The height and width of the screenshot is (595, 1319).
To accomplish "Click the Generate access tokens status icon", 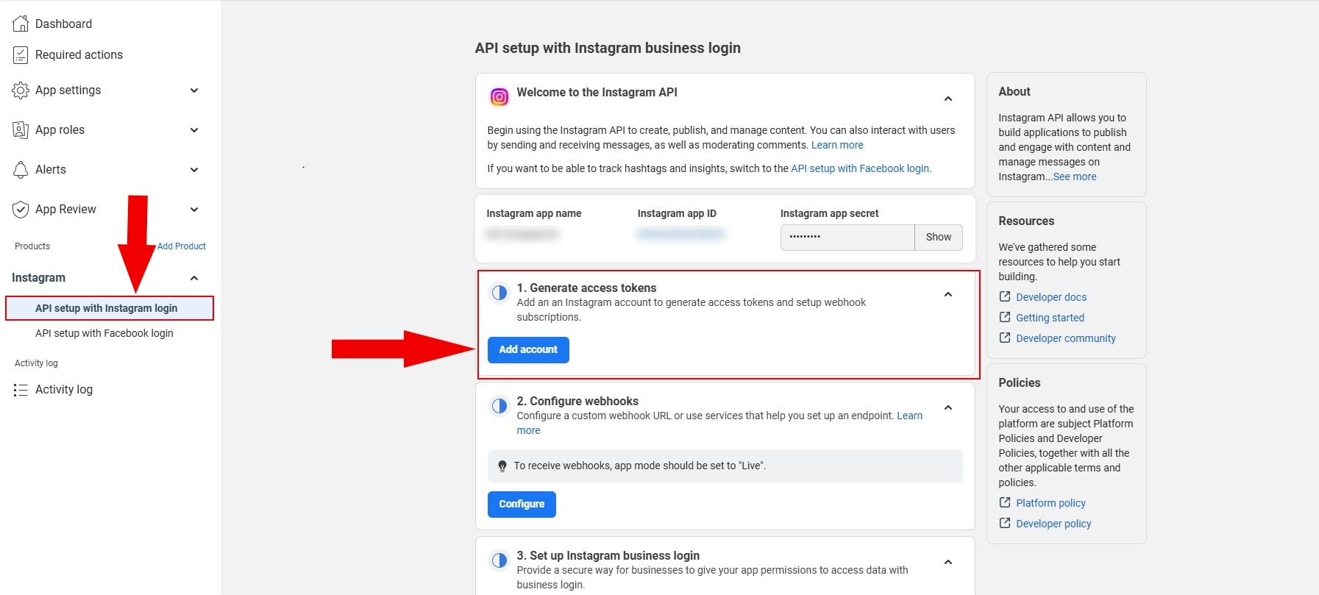I will tap(499, 292).
